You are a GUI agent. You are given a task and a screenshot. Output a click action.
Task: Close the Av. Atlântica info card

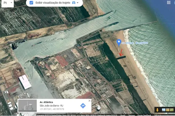pos(89,101)
